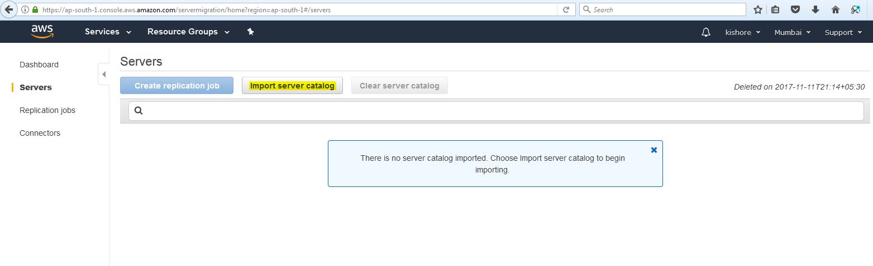Open the kishore account menu
The width and height of the screenshot is (873, 266).
(x=742, y=32)
